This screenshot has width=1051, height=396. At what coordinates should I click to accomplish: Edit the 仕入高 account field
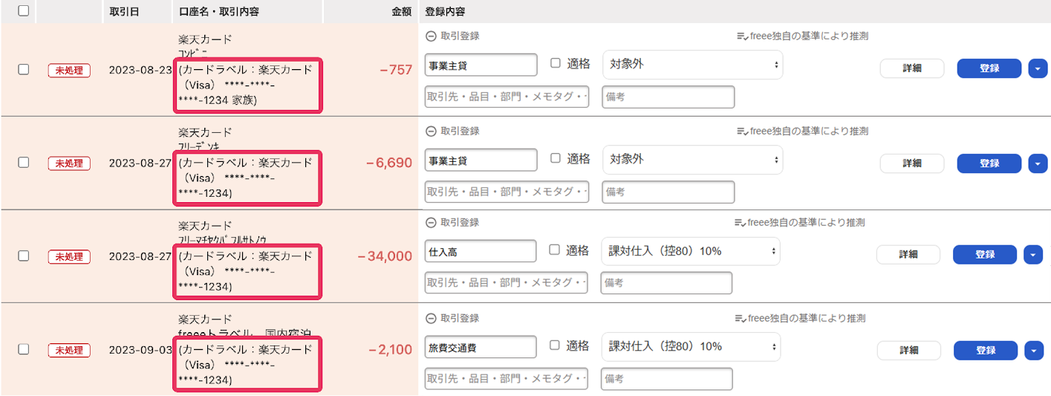(x=480, y=252)
